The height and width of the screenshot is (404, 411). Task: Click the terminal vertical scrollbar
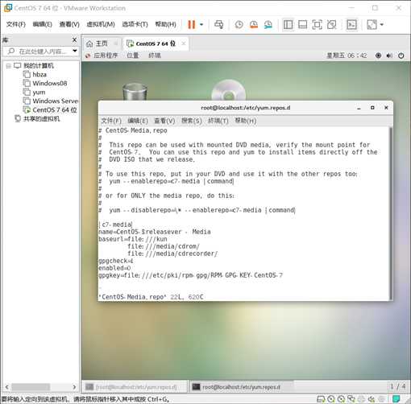click(391, 213)
